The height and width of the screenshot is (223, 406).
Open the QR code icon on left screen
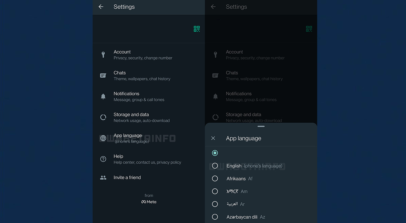(x=197, y=29)
